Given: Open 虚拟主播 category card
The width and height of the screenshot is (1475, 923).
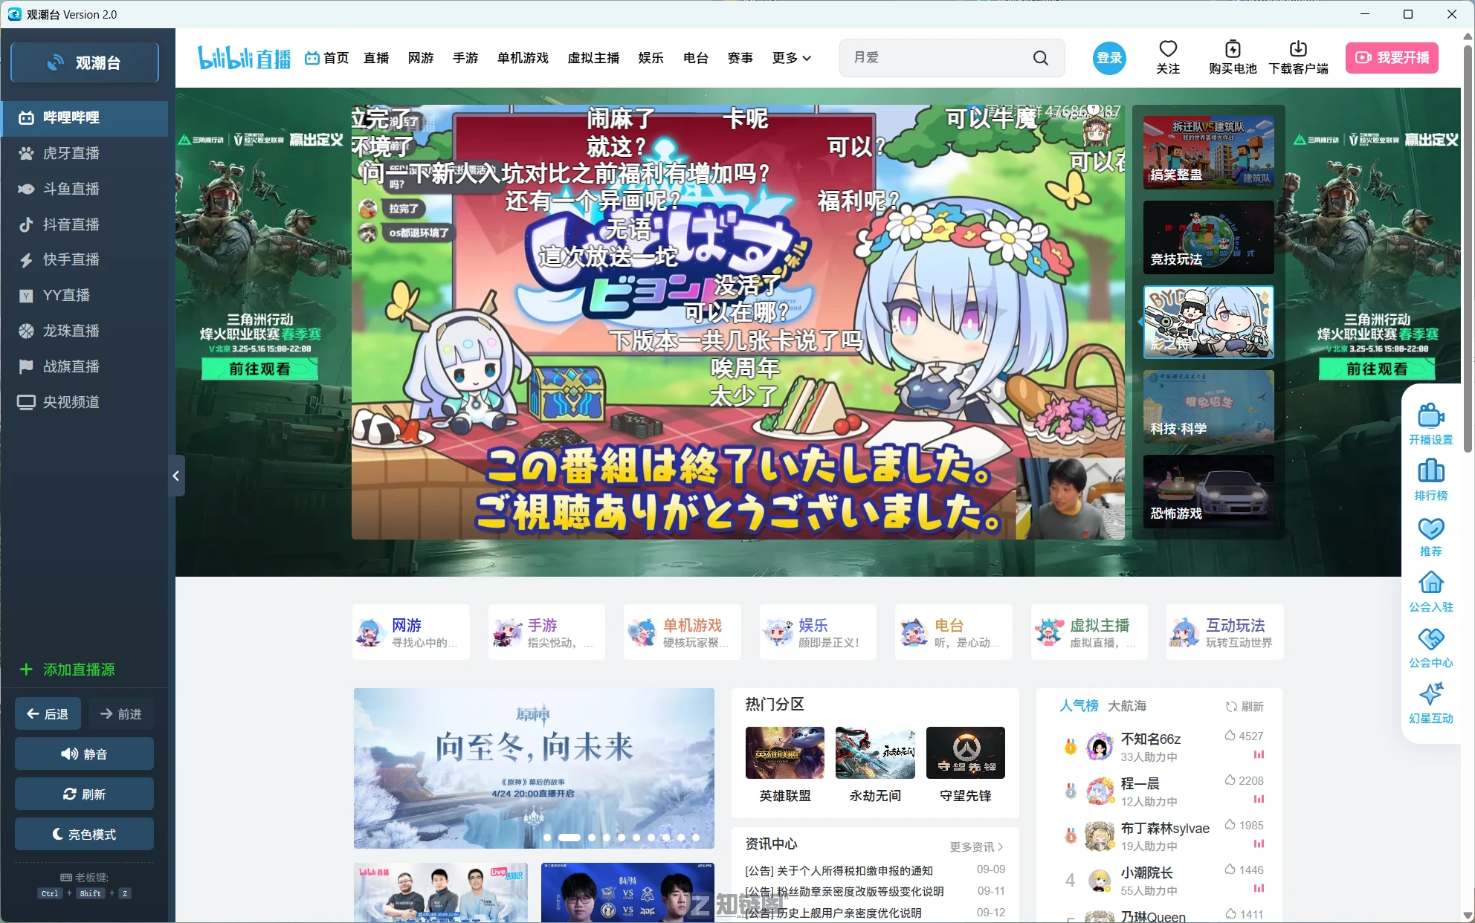Looking at the screenshot, I should click(x=1089, y=632).
